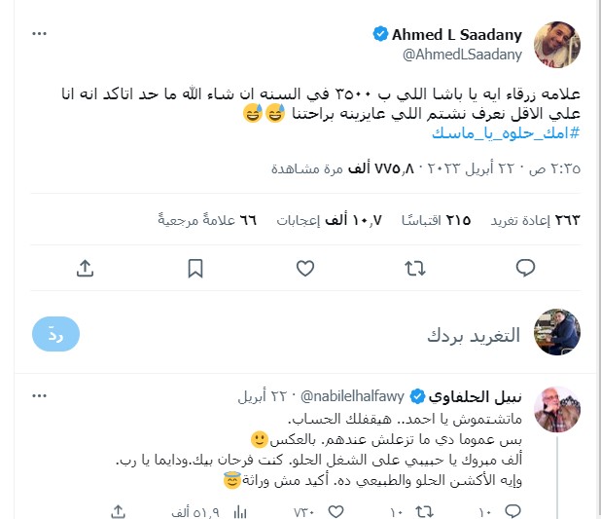Viewport: 601px width, 519px height.
Task: View analytics icon on Nabil's reply
Action: pos(240,512)
